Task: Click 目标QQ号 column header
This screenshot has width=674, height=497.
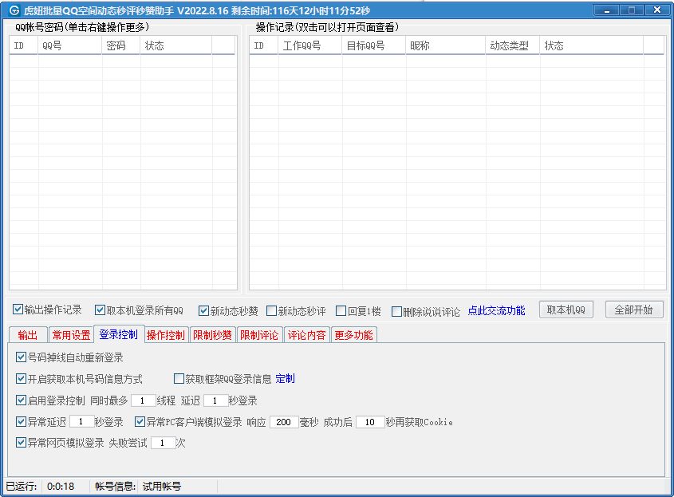Action: [x=374, y=45]
